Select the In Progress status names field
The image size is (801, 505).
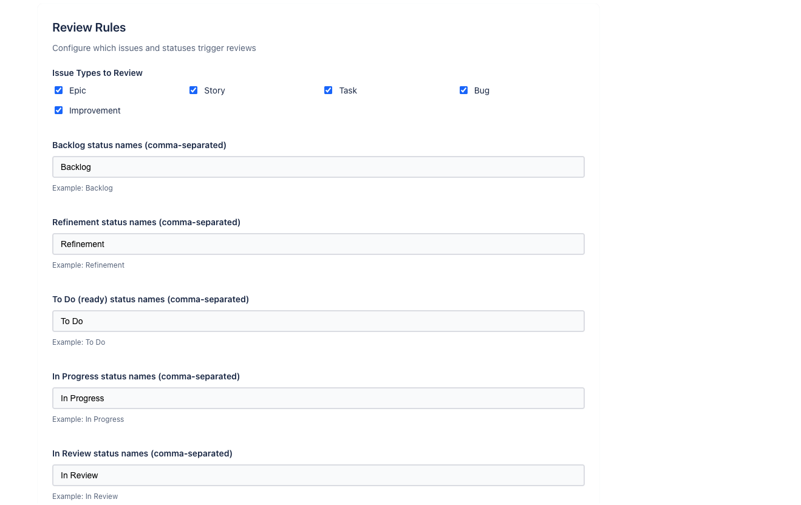[x=318, y=398]
